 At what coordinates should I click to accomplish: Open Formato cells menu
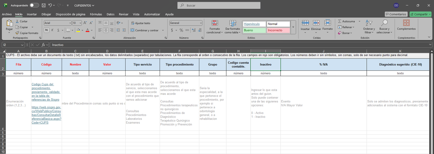click(x=327, y=27)
